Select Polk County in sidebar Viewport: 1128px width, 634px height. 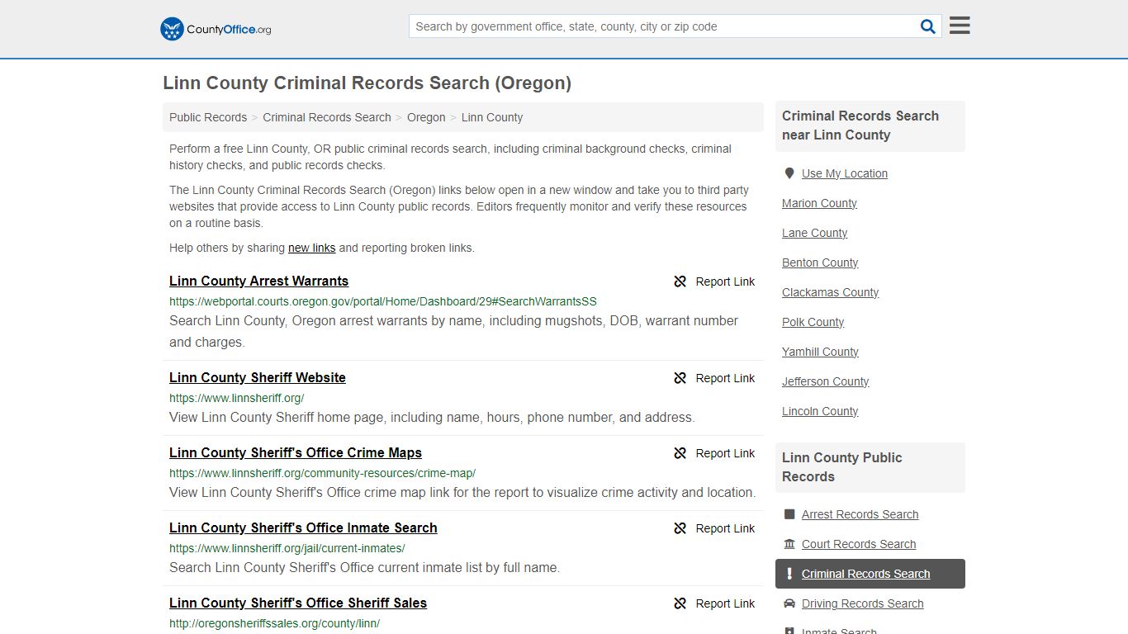click(x=813, y=322)
